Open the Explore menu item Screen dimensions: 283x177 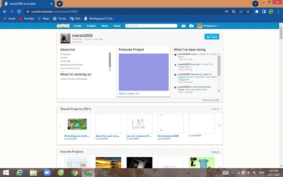tap(92, 26)
